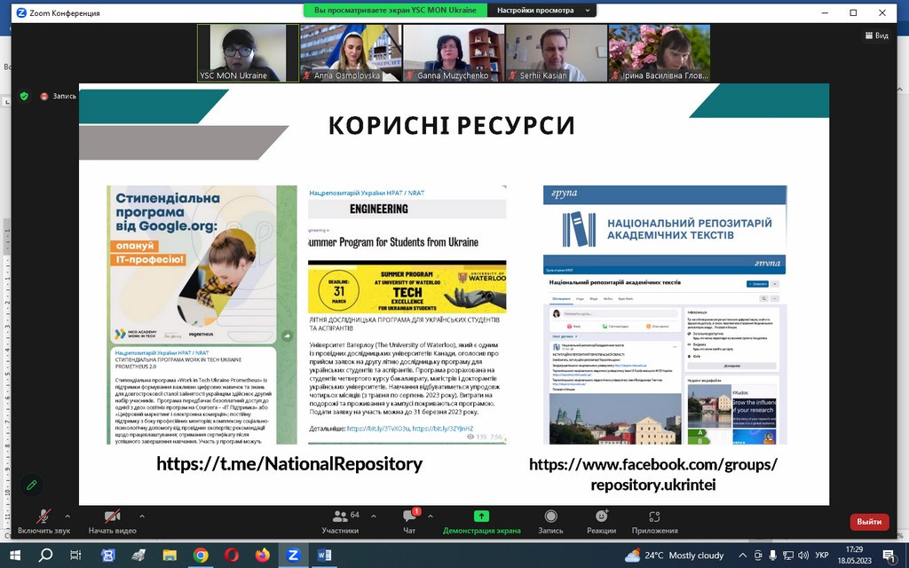Viewport: 909px width, 568px height.
Task: Click the Zoom Конференция window title icon
Action: pyautogui.click(x=21, y=12)
